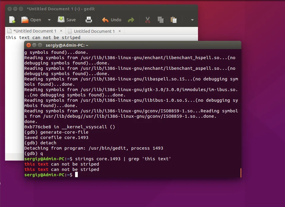Viewport: 285px width, 207px height.
Task: Click the 'Saved corefile core.1493' line
Action: click(56, 138)
